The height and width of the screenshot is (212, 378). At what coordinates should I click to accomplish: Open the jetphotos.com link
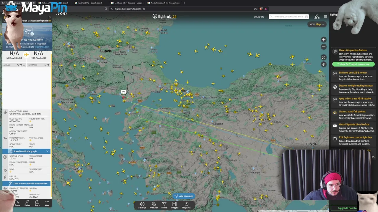[x=42, y=47]
